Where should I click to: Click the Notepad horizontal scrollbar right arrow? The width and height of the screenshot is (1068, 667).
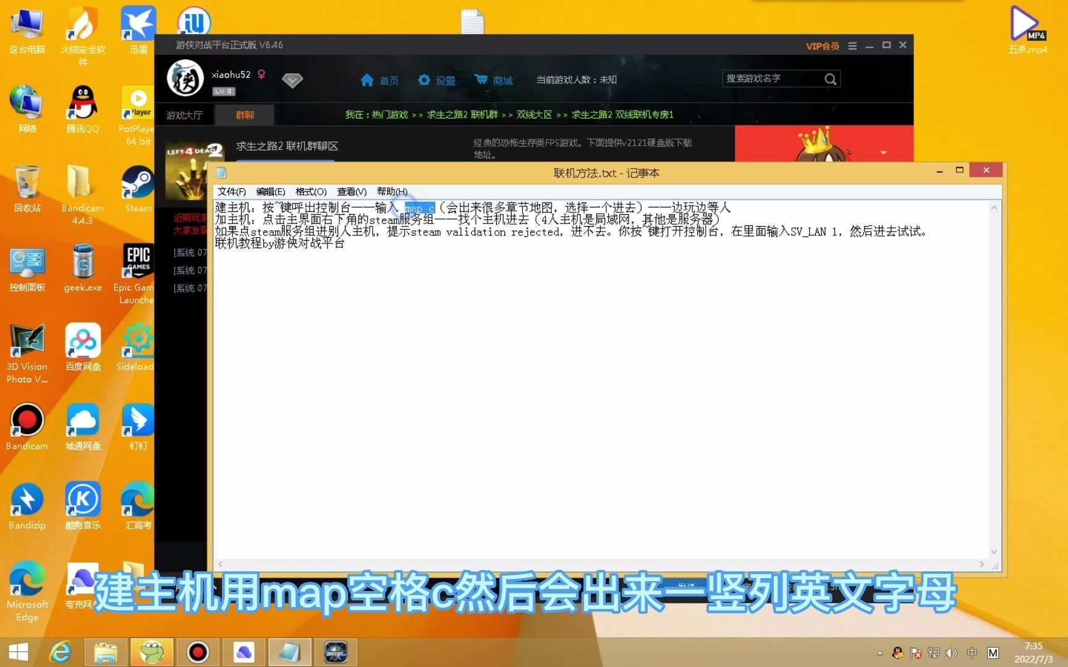[x=981, y=564]
